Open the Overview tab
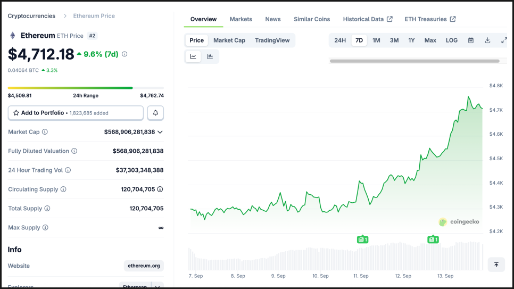This screenshot has height=289, width=514. tap(203, 19)
